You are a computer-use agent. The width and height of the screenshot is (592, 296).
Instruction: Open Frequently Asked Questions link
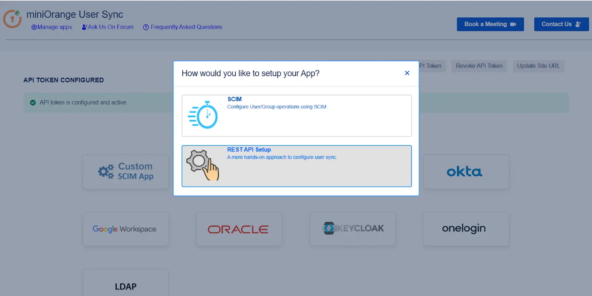click(x=183, y=27)
